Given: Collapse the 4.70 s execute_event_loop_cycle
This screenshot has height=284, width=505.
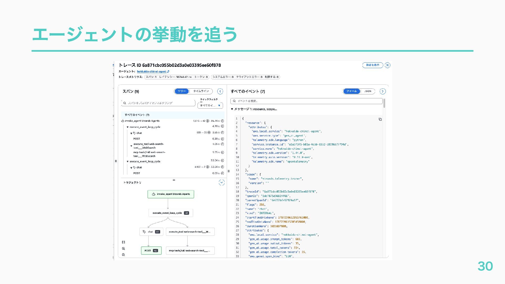Looking at the screenshot, I should [128, 127].
